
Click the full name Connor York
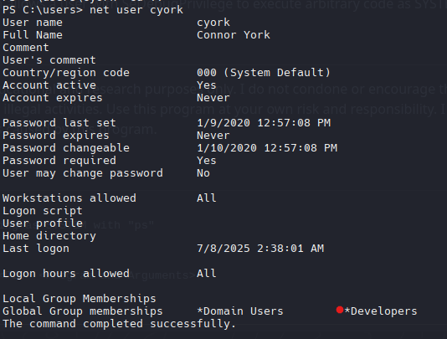pos(234,35)
